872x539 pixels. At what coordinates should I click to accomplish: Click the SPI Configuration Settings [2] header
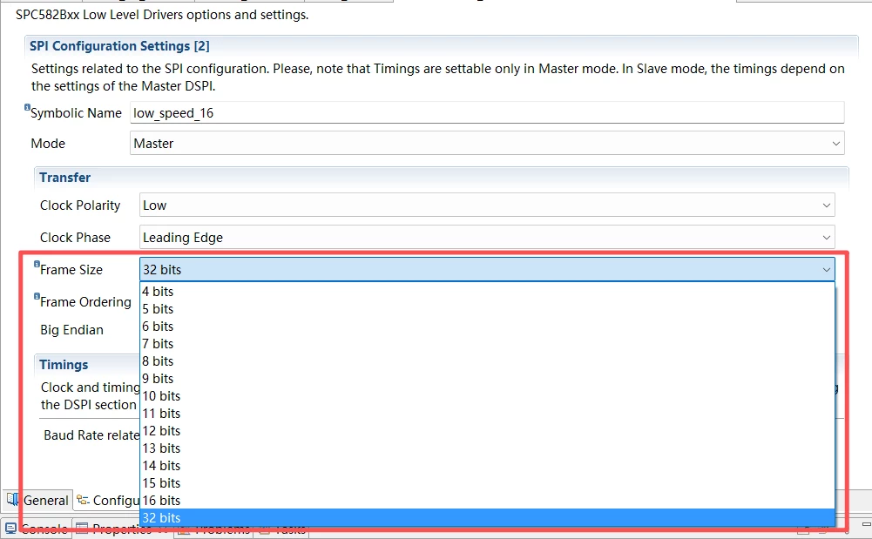119,46
